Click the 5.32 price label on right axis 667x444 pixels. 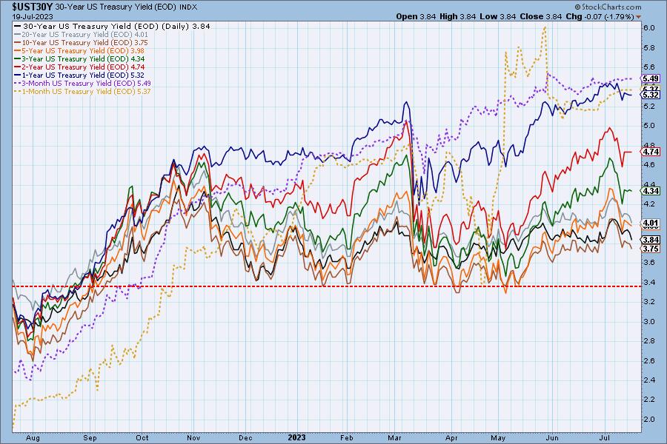651,95
